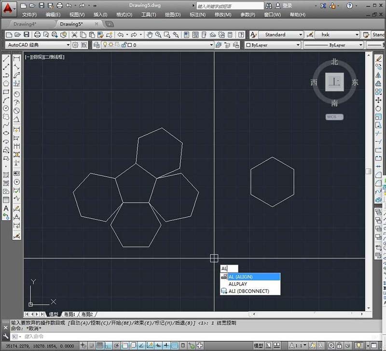The height and width of the screenshot is (351, 386).
Task: Select the Rectangle drawing tool
Action: pyautogui.click(x=6, y=92)
